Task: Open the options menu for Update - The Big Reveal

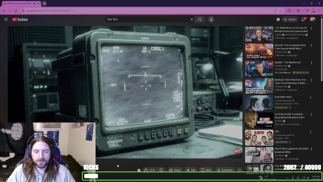Action: (311, 63)
